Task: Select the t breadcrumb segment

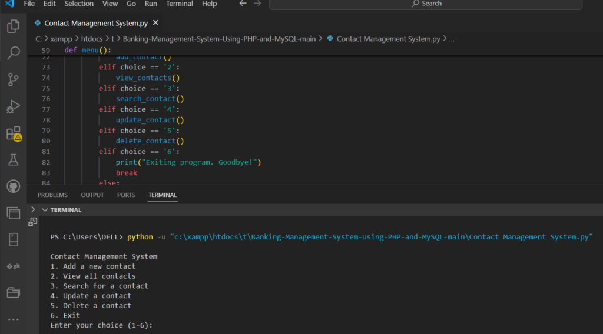Action: 112,39
